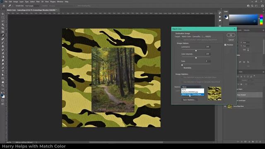Viewport: 265px width, 149px height.
Task: Select the Match Color - Camouflage document tab
Action: [31, 10]
